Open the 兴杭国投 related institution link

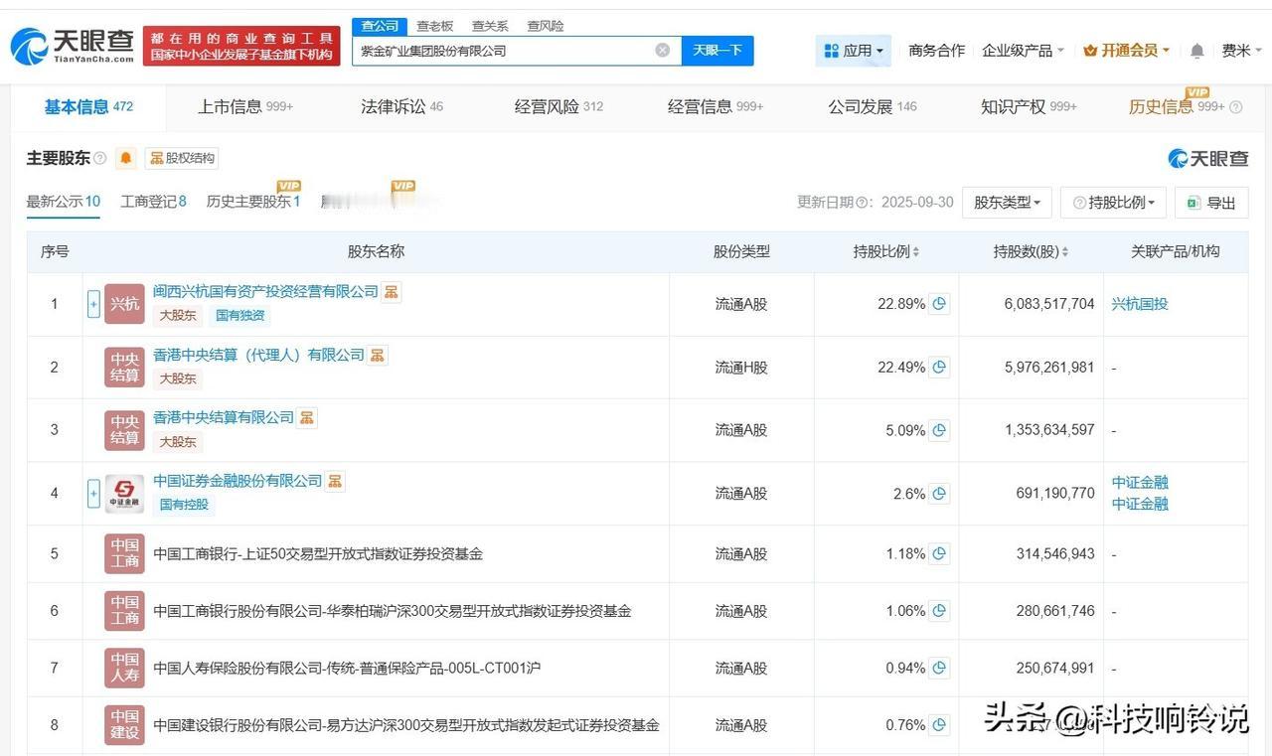tap(1139, 304)
